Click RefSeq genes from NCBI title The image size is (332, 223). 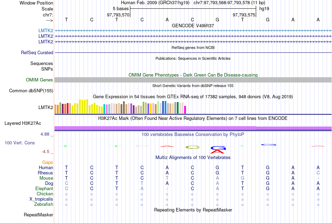(193, 48)
